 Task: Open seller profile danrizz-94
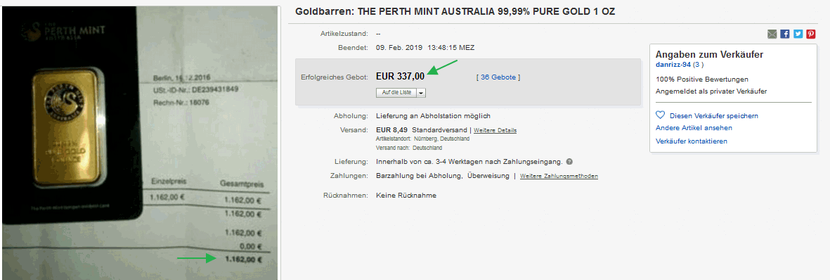coord(673,65)
